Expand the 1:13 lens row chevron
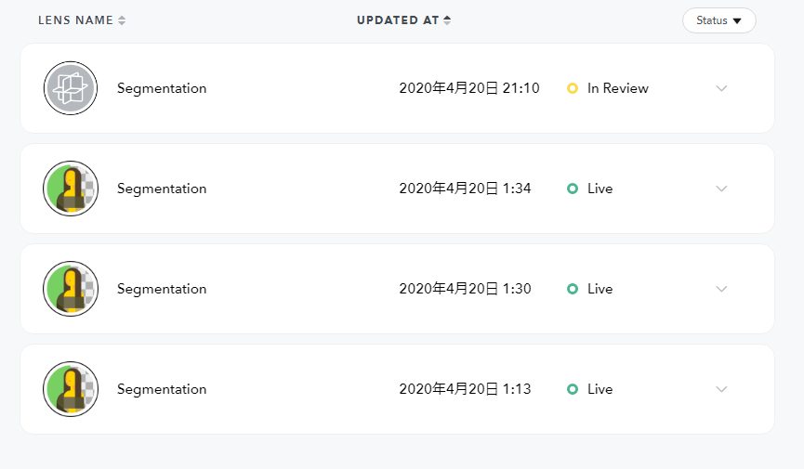Screen dimensions: 804x469 pos(721,389)
